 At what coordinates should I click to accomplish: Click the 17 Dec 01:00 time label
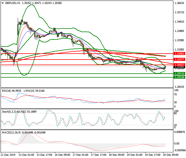click(81, 155)
